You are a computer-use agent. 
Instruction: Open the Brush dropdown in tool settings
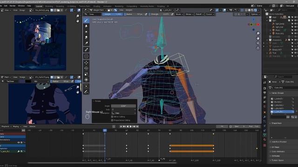coord(179,14)
